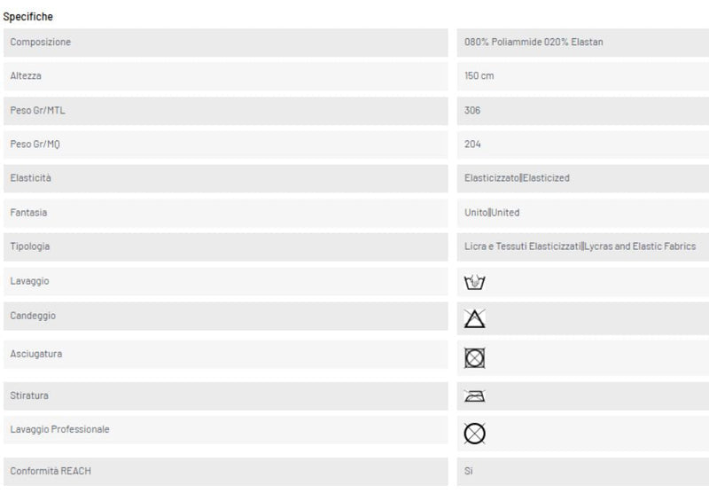This screenshot has height=493, width=709.
Task: Click the Asciugatura row label
Action: (x=36, y=354)
